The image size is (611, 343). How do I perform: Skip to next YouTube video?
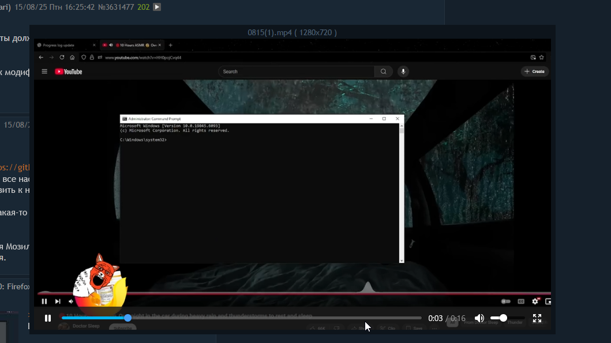click(x=58, y=301)
